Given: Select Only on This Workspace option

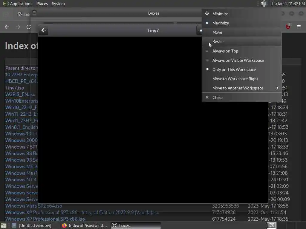Looking at the screenshot, I should 241,69.
